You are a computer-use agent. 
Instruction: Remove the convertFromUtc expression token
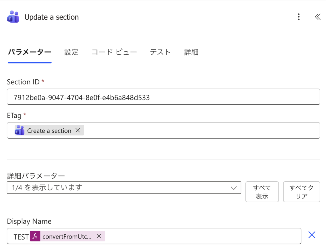coord(99,236)
